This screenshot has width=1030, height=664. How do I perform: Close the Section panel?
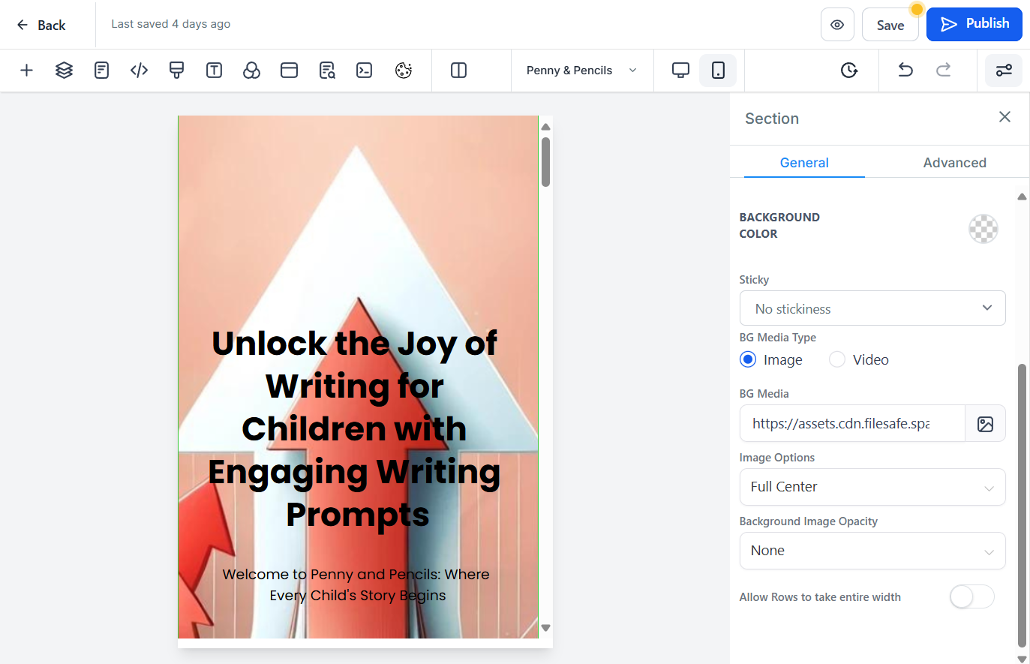click(x=1004, y=117)
